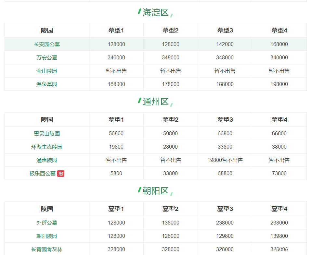The width and height of the screenshot is (312, 255).
Task: Select 环湖生态陵园 墓型2 price 28000
Action: (171, 147)
